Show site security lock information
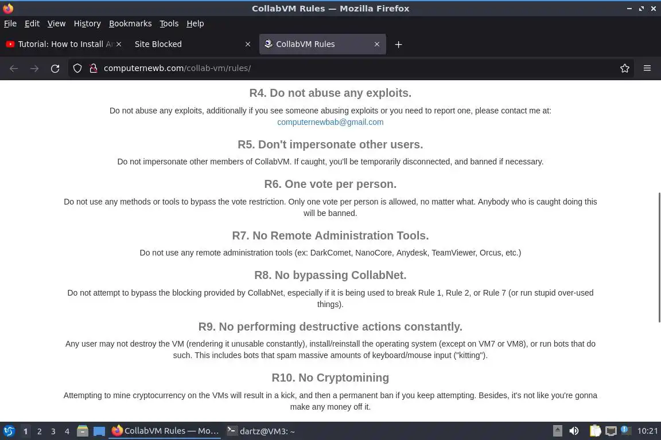 [94, 68]
